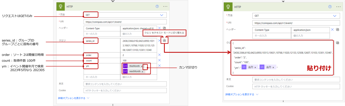Open the help icon on the right HTTP card
345x106 pixels.
click(330, 7)
